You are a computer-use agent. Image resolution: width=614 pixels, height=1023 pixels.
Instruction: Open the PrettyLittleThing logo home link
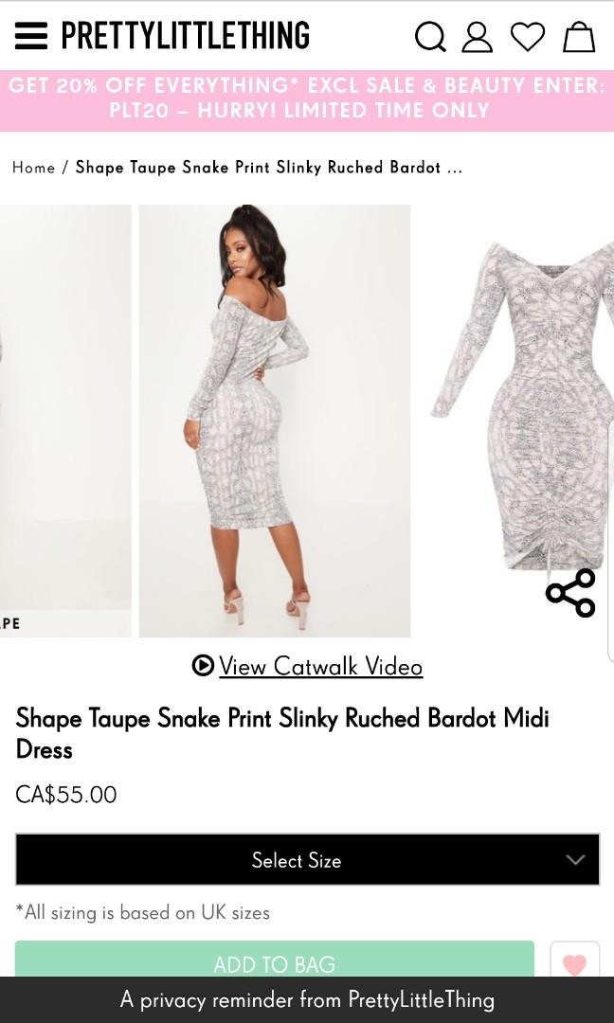point(186,36)
